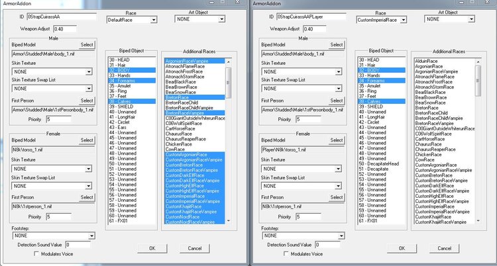Select 37 - Feet in right Biped Object list
The width and height of the screenshot is (497, 266).
click(x=382, y=96)
